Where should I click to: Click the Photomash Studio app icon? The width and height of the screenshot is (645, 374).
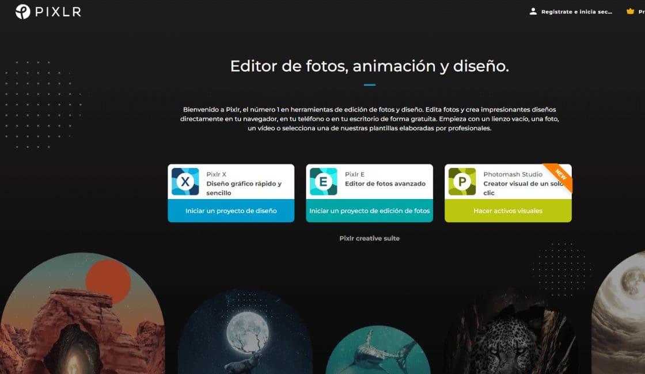pyautogui.click(x=462, y=182)
